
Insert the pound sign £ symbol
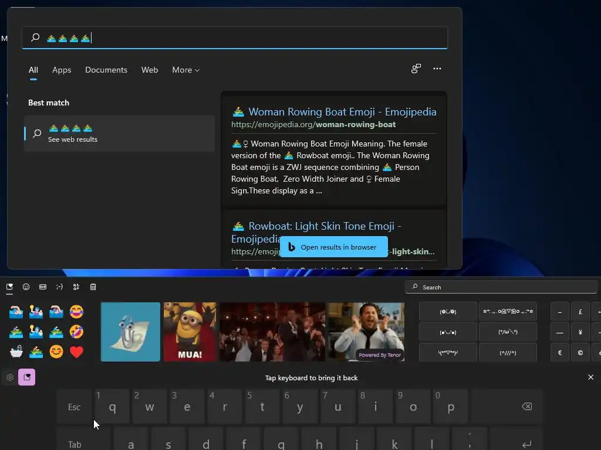[580, 312]
